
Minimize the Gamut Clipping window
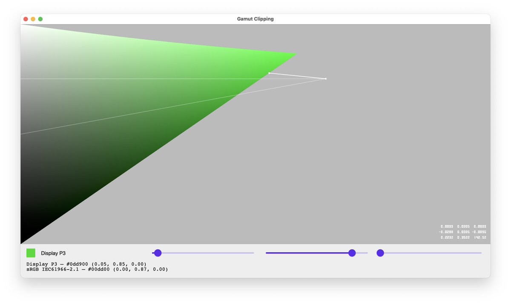[x=33, y=19]
